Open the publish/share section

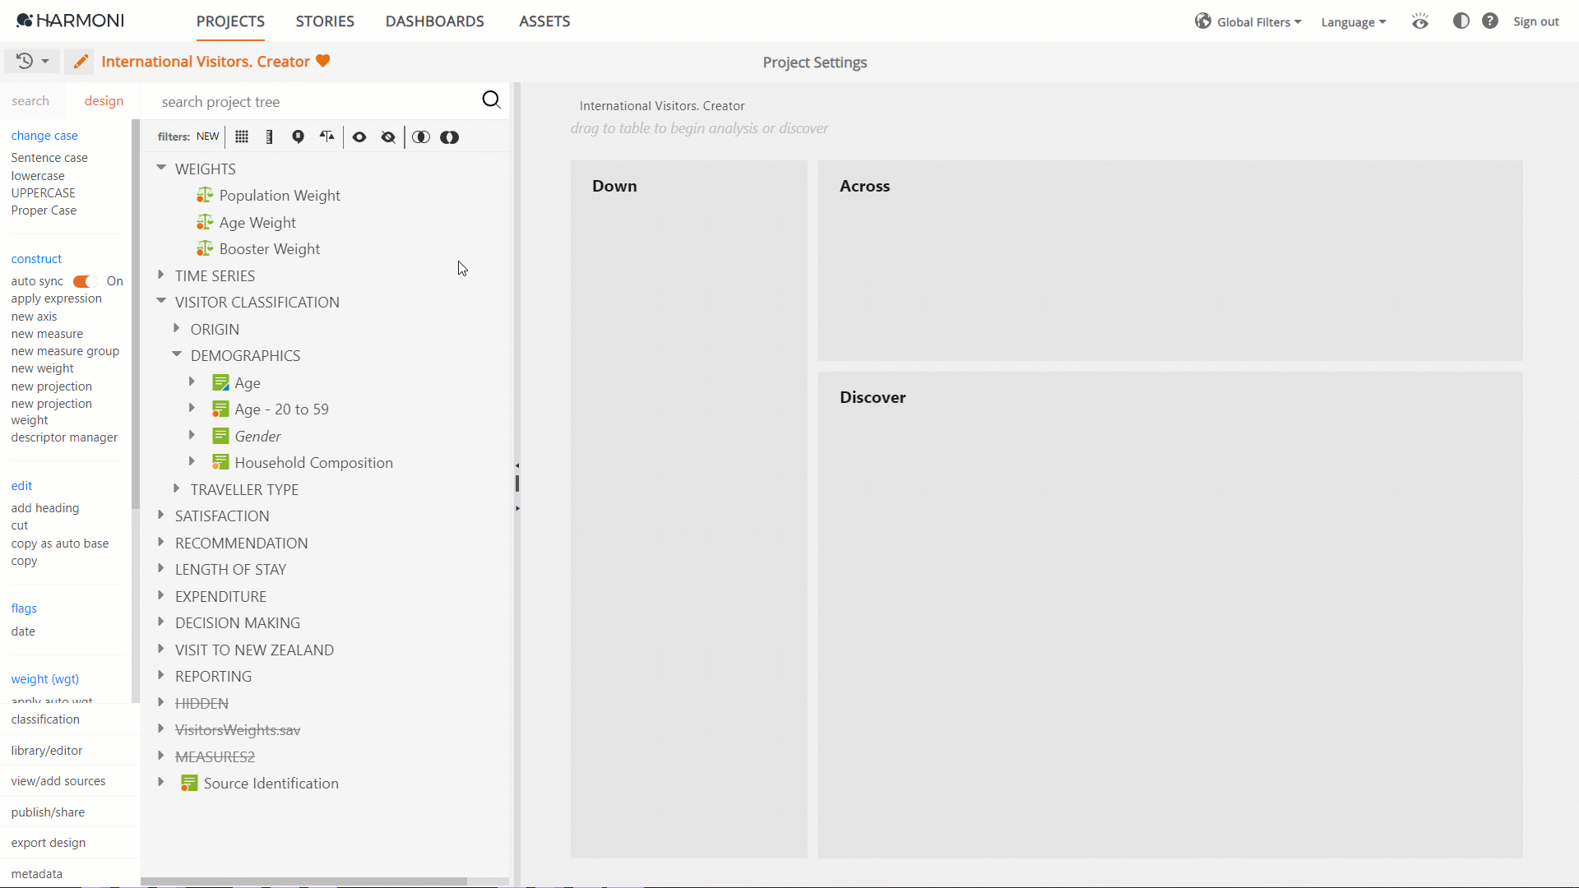[48, 812]
